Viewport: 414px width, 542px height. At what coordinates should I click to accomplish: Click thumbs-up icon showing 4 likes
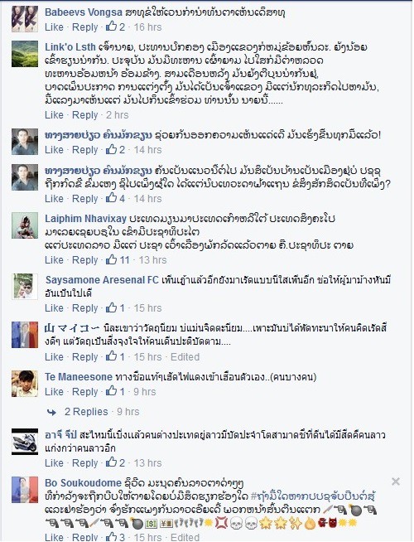pos(111,198)
